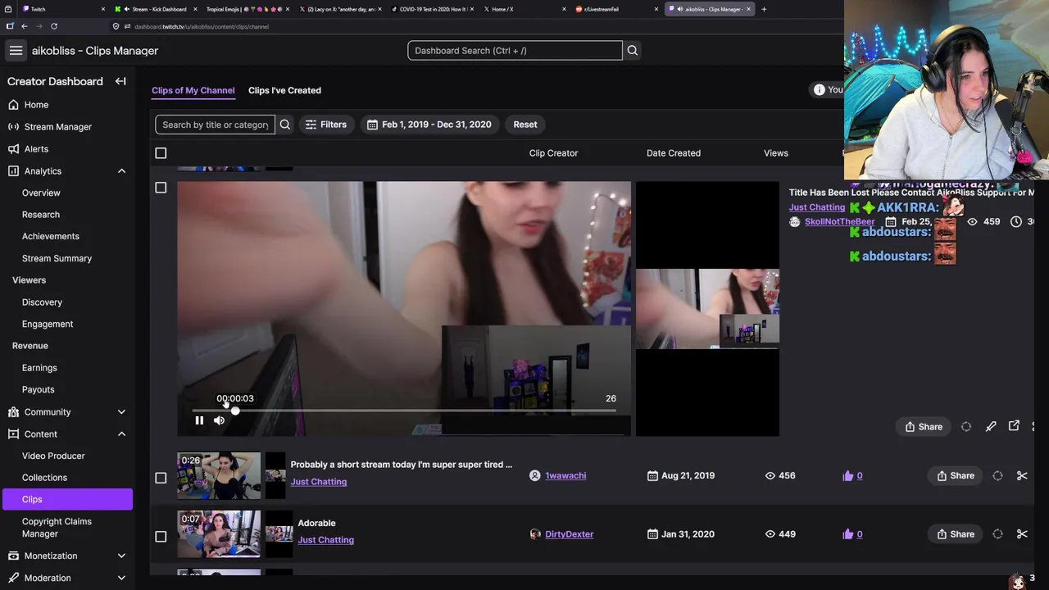Image resolution: width=1049 pixels, height=590 pixels.
Task: Click scissors icon for Aug 21, 2019 clip
Action: point(1022,475)
